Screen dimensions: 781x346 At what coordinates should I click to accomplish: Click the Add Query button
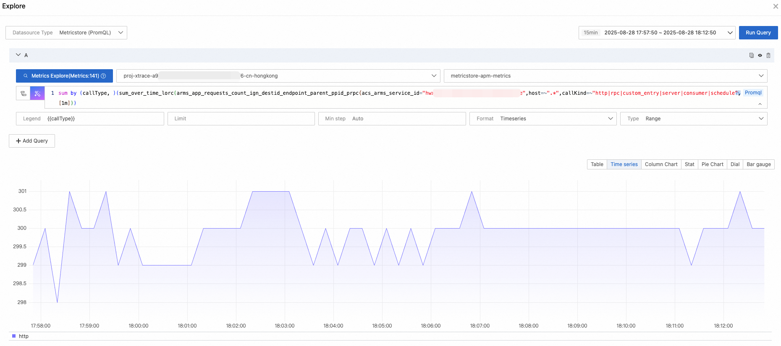click(32, 141)
